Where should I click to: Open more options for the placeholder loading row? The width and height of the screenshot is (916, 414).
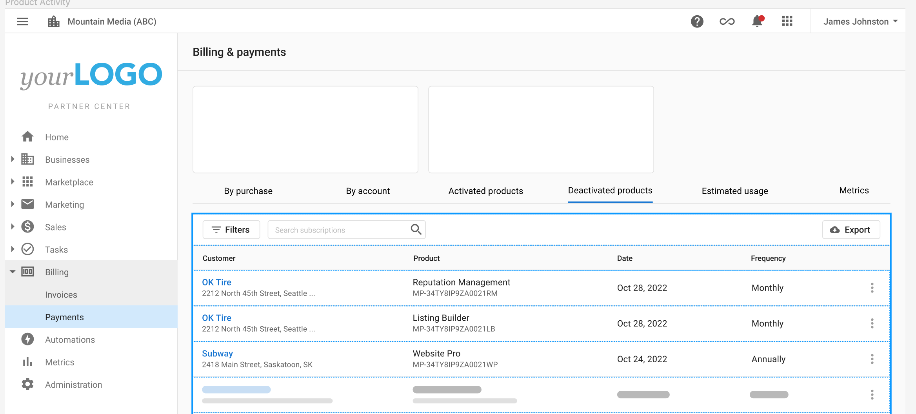point(872,395)
